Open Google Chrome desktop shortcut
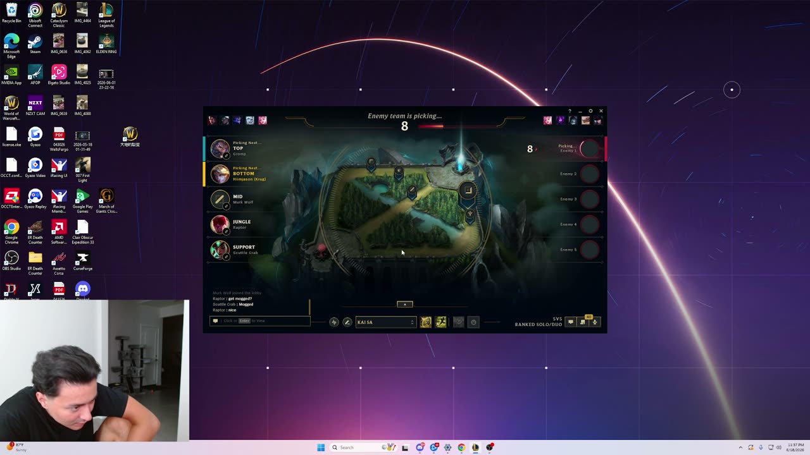 (x=11, y=231)
